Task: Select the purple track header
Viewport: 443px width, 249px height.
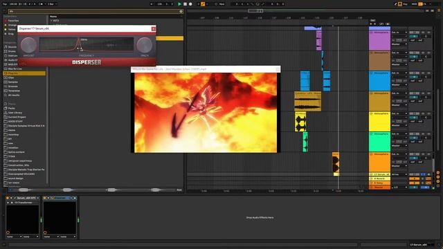Action: 379,40
